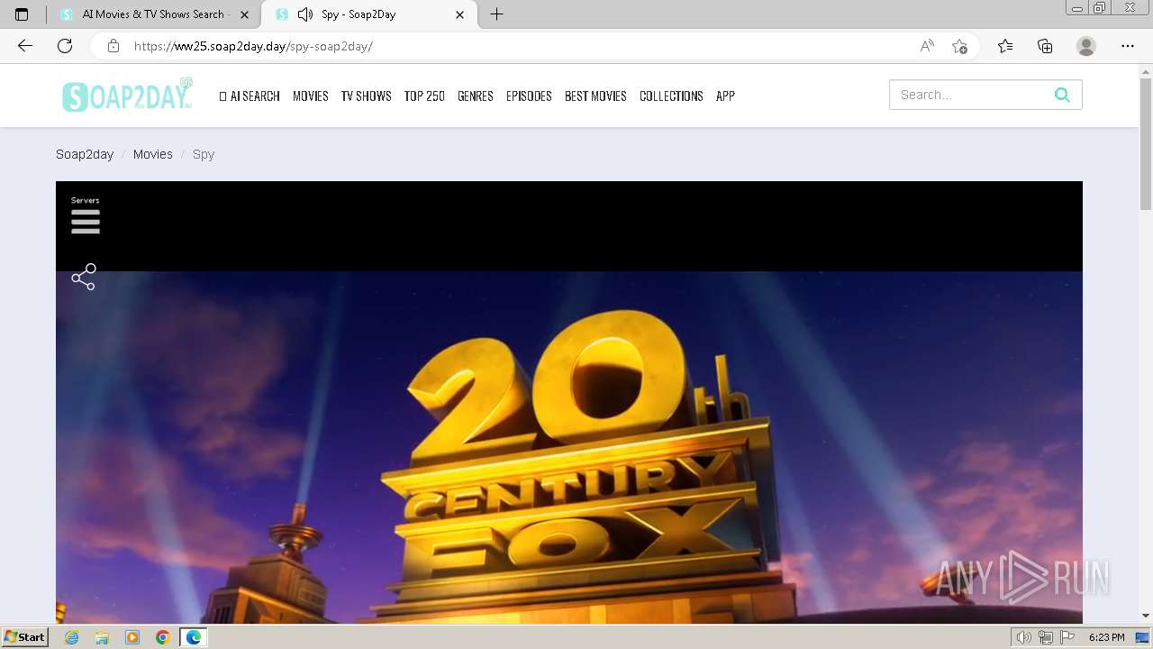Open File Explorer from taskbar
The image size is (1153, 649).
tap(102, 637)
